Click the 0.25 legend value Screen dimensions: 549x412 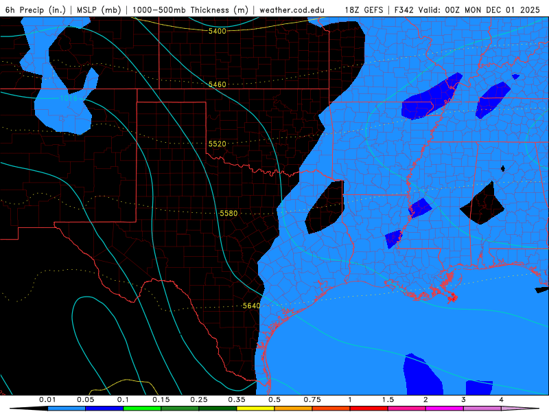199,400
